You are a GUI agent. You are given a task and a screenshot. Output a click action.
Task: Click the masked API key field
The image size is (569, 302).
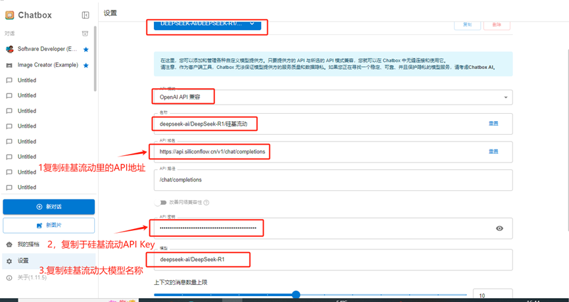[333, 228]
